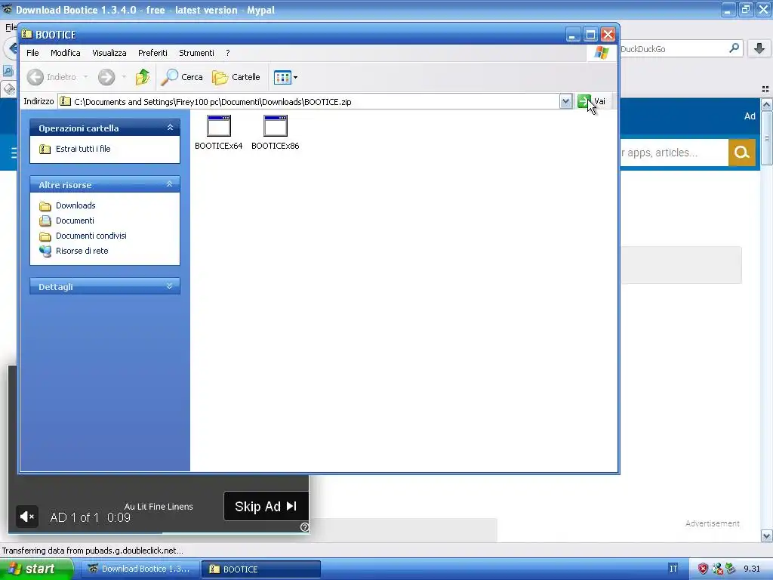Click the browser downloads arrow button

(x=759, y=48)
